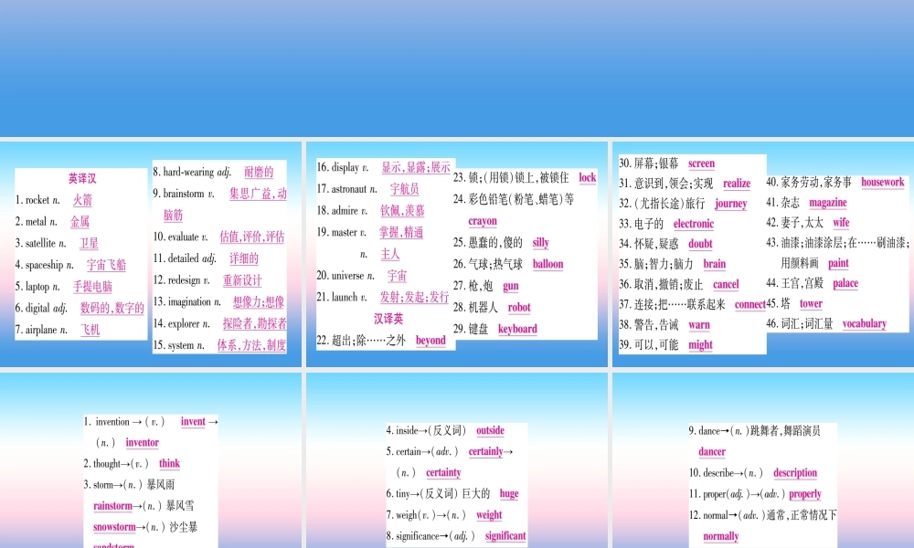Screen dimensions: 914x548
Task: Click the answer 'huge' for tiny
Action: click(509, 494)
